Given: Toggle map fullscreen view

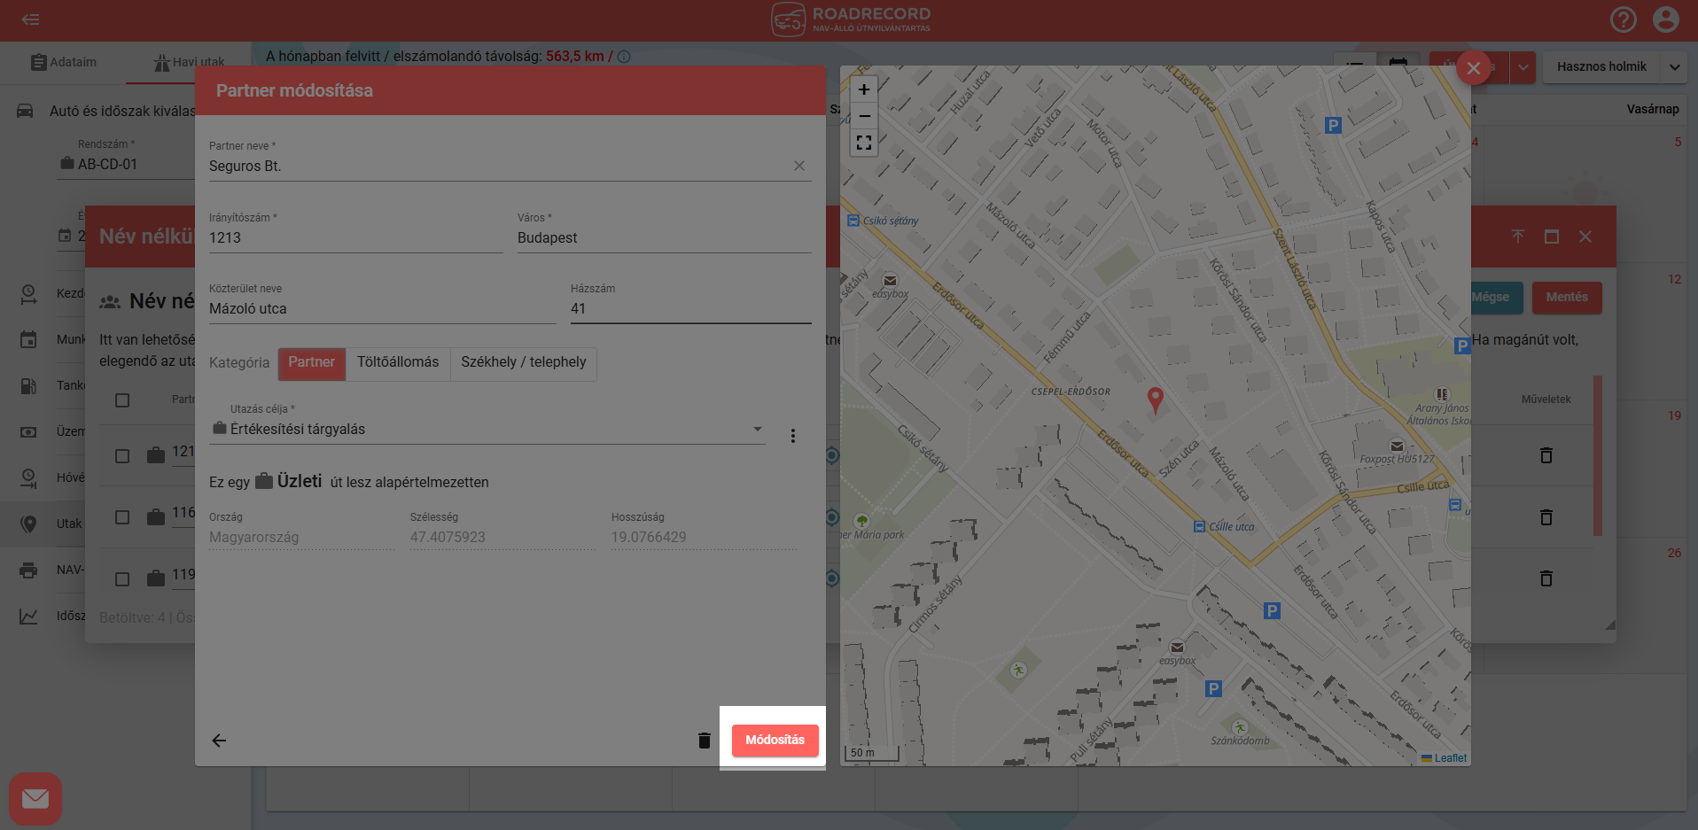Looking at the screenshot, I should pos(864,143).
